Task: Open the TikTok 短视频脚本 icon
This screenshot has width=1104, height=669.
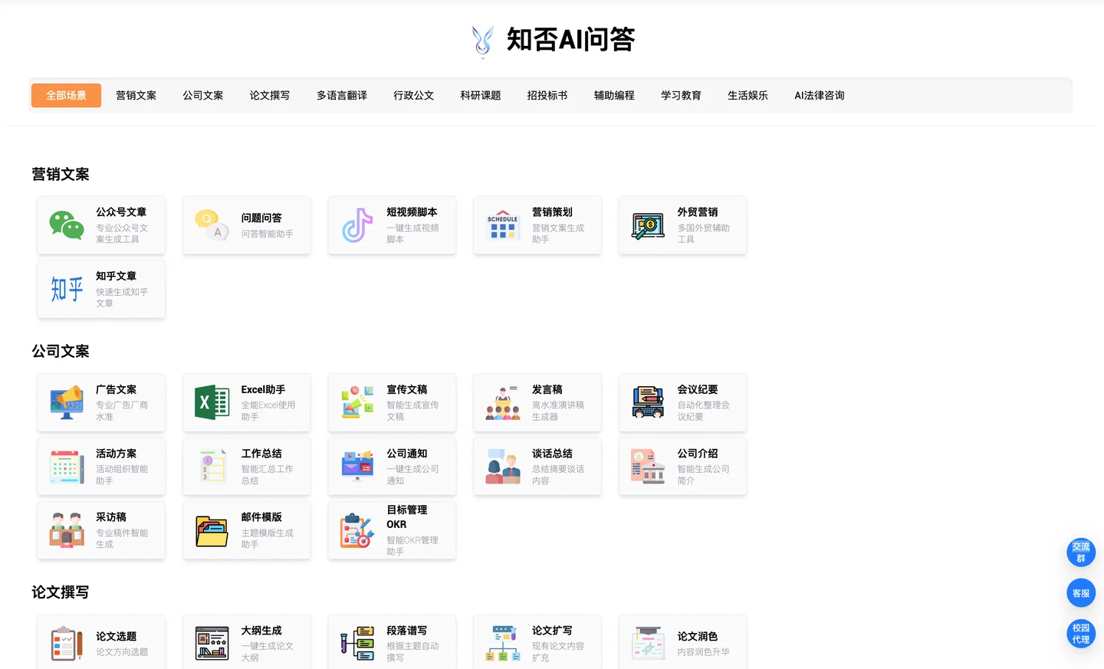Action: pos(357,225)
